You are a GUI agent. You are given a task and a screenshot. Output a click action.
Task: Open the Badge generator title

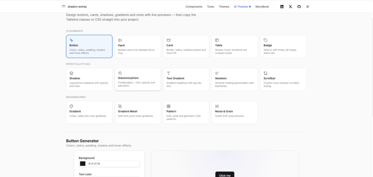[x=267, y=45]
